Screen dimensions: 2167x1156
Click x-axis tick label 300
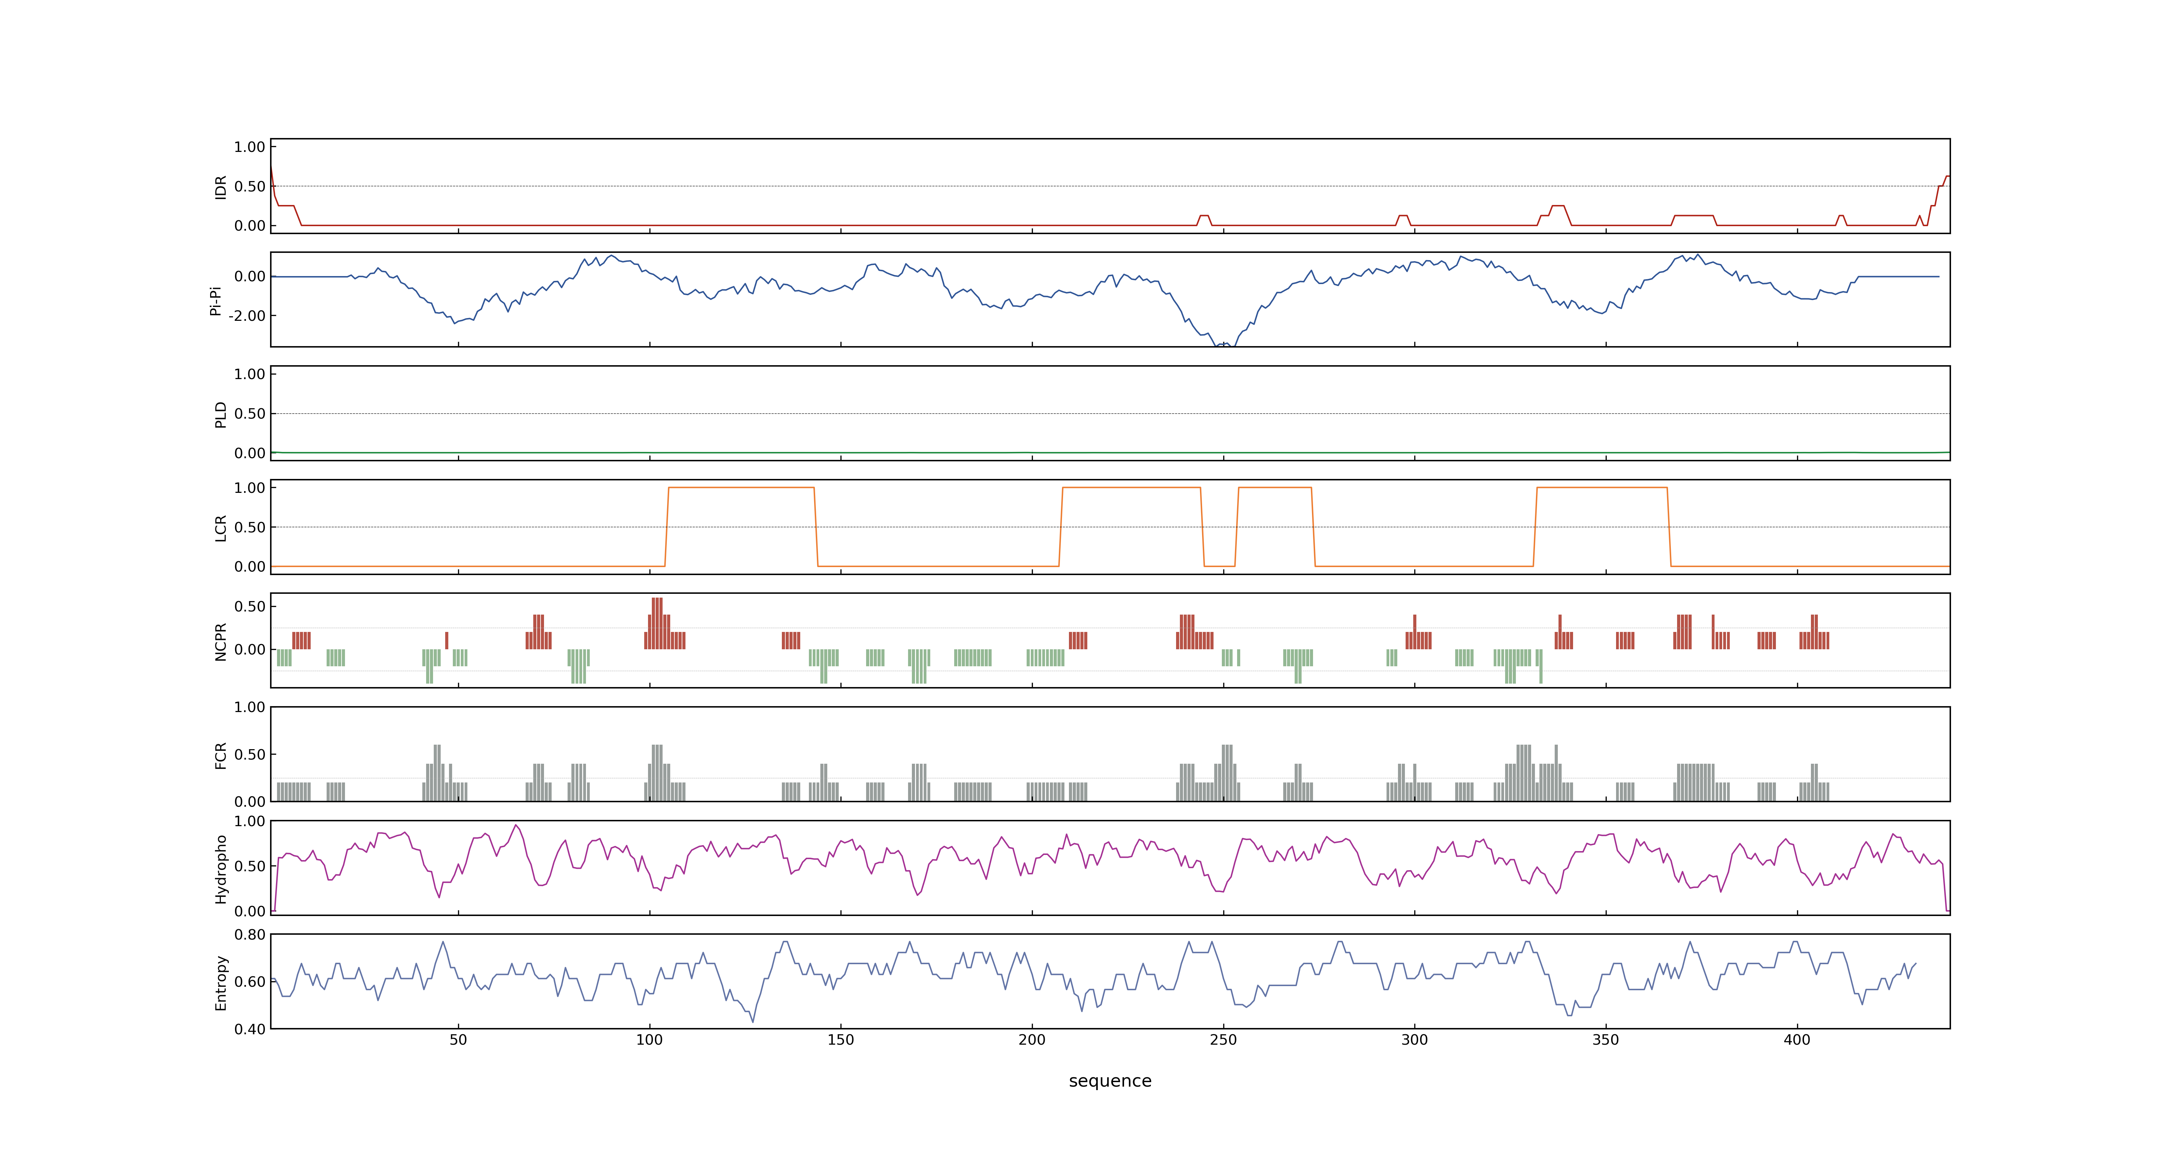[1414, 1040]
